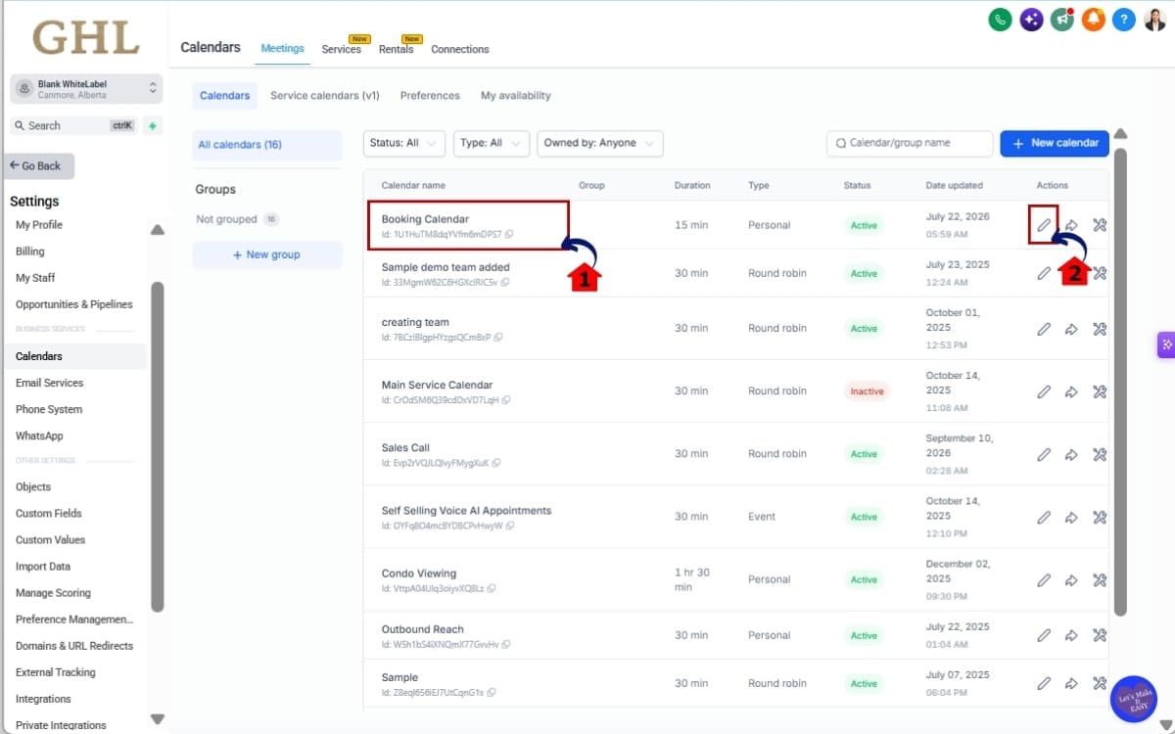The height and width of the screenshot is (734, 1175).
Task: Open the orange notifications bell
Action: [x=1094, y=19]
